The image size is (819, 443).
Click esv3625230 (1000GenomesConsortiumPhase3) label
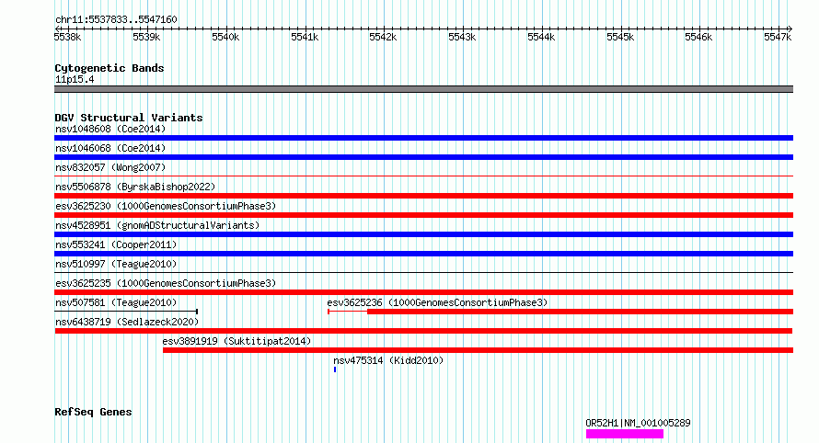pos(166,206)
